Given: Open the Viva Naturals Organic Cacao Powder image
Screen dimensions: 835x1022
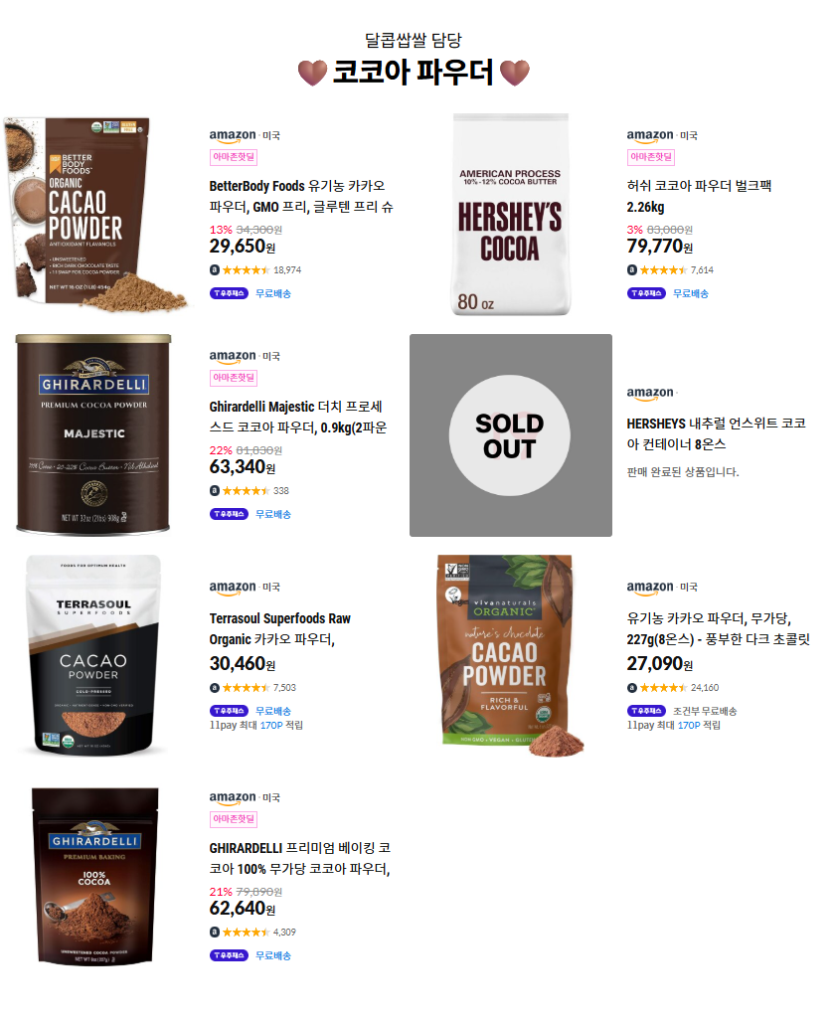Looking at the screenshot, I should (x=510, y=656).
